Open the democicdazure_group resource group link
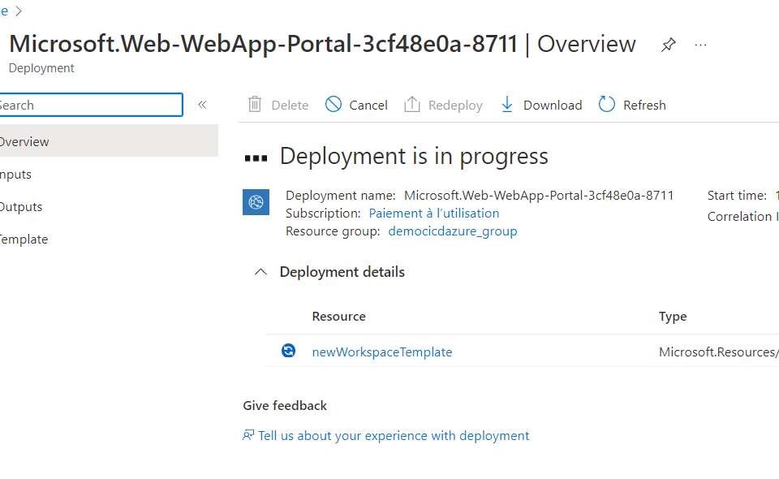Image resolution: width=779 pixels, height=479 pixels. (x=453, y=231)
